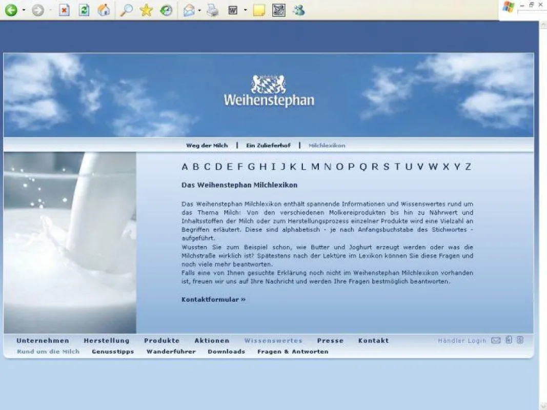Go to the Home page icon
Image resolution: width=547 pixels, height=410 pixels.
pyautogui.click(x=104, y=10)
